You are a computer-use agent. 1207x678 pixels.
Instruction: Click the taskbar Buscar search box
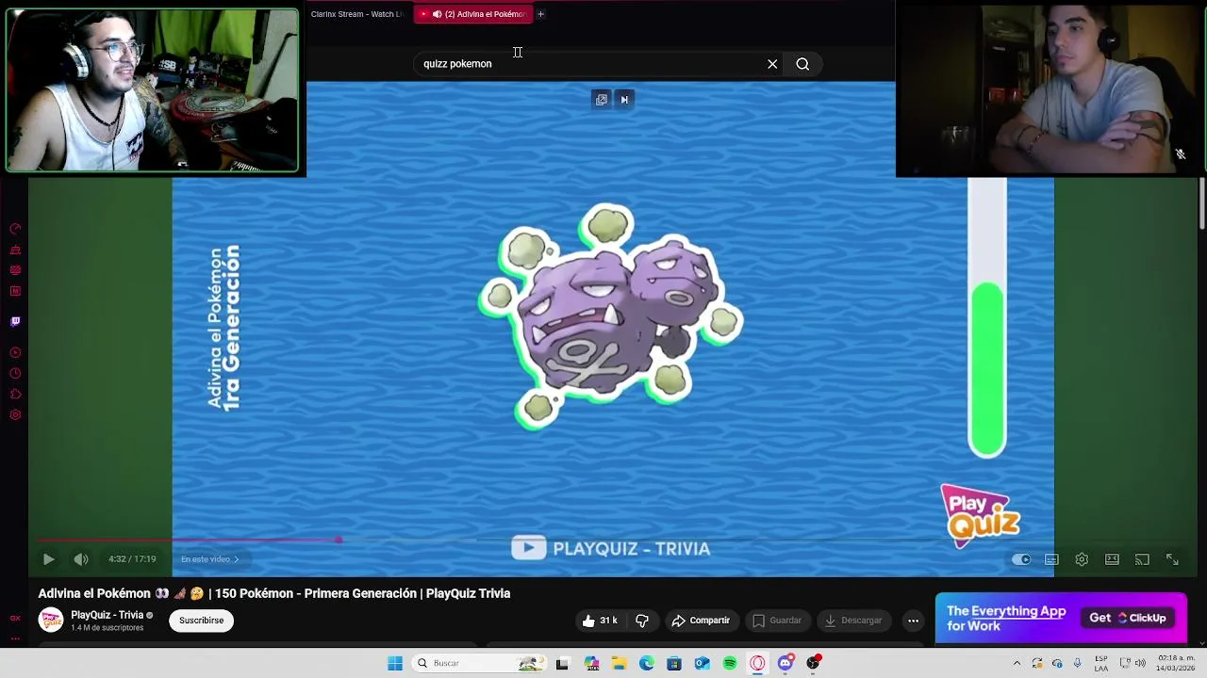point(481,663)
